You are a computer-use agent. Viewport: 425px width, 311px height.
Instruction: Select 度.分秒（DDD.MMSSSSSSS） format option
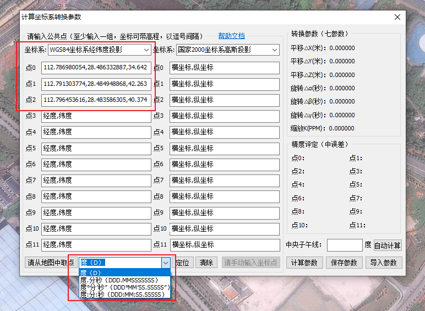point(124,280)
